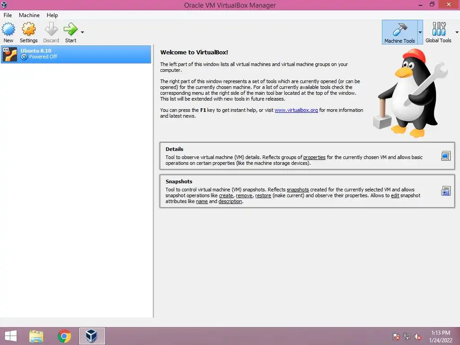Click the Powered Off status icon
Viewport: 460px width, 345px height.
[24, 57]
